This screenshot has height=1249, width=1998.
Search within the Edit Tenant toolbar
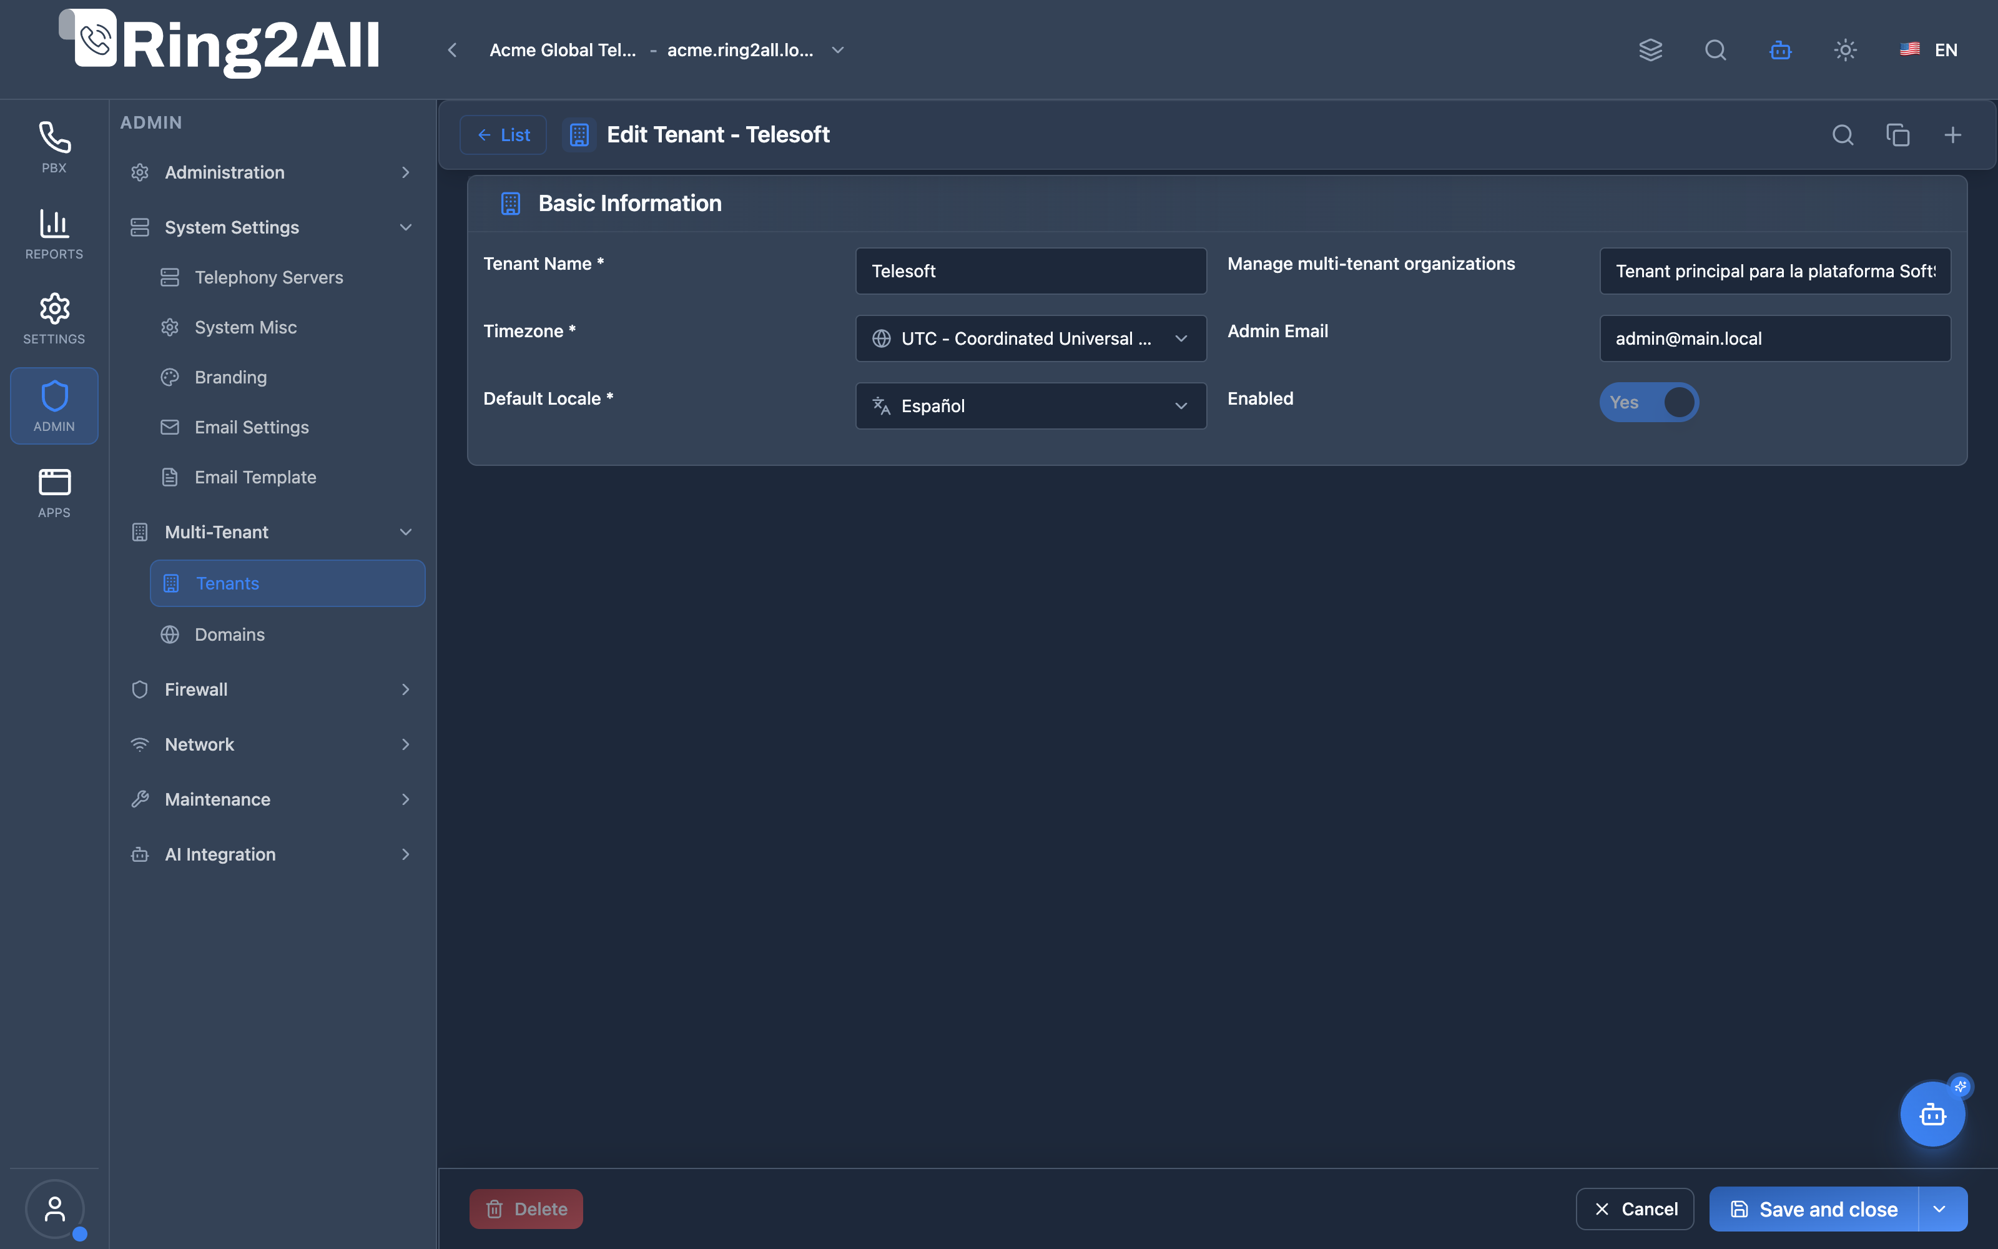[1843, 135]
